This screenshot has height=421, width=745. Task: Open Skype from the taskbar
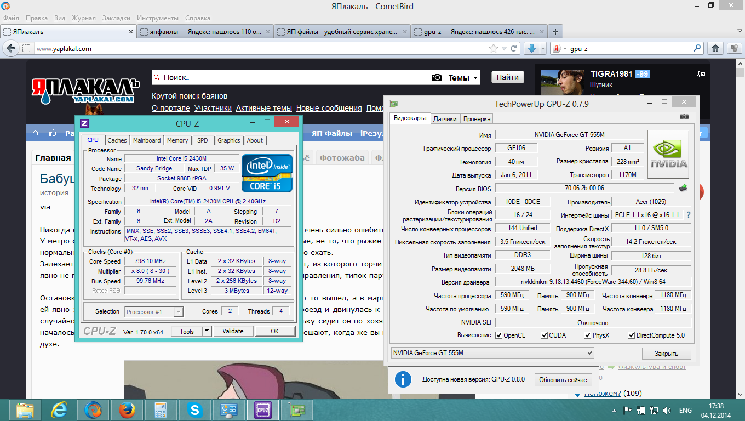coord(194,409)
